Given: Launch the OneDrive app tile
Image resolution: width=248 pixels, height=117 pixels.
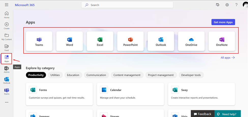Looking at the screenshot, I should coord(191,41).
